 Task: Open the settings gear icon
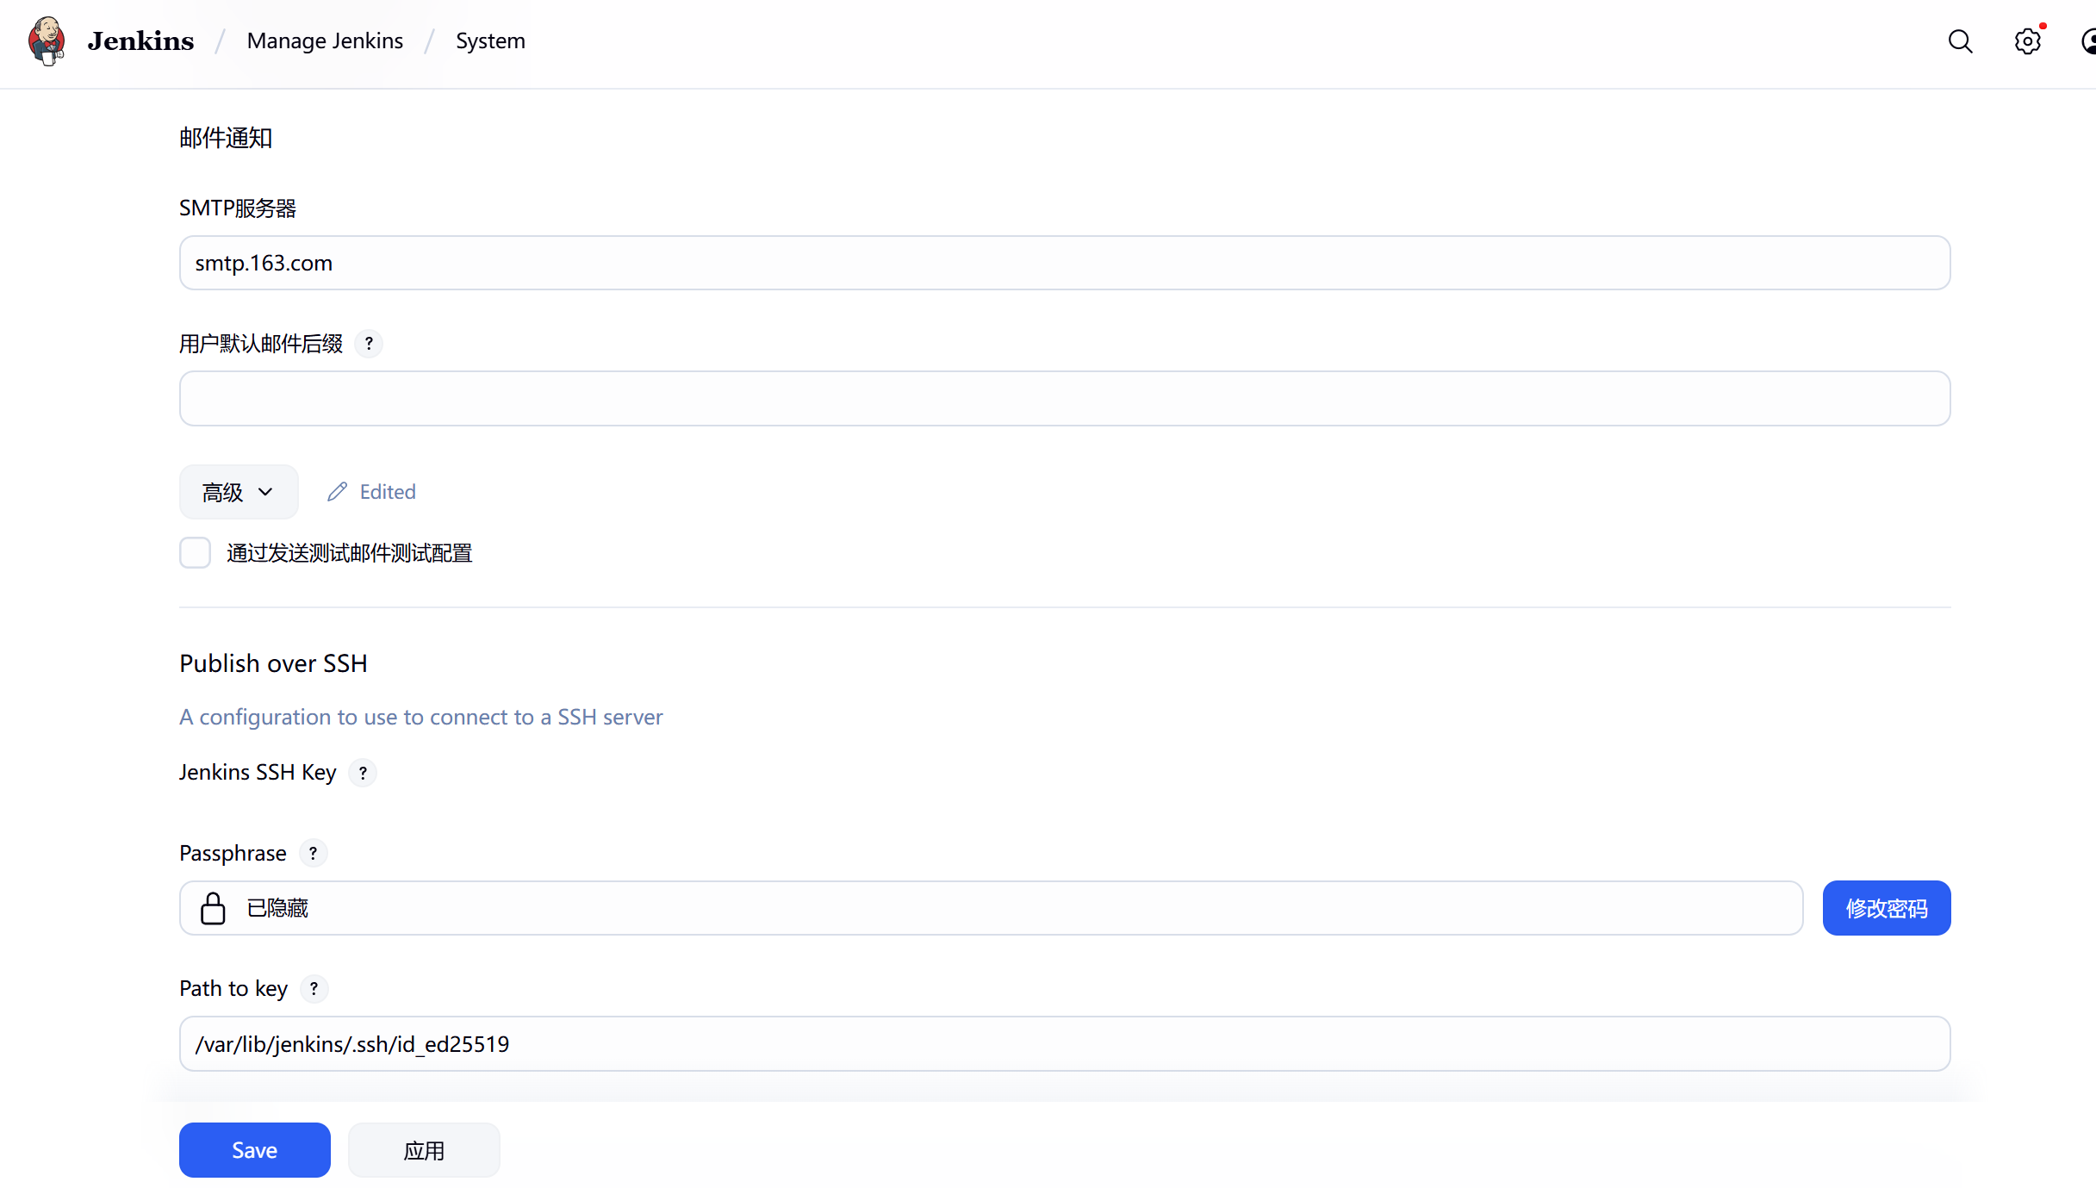2027,41
